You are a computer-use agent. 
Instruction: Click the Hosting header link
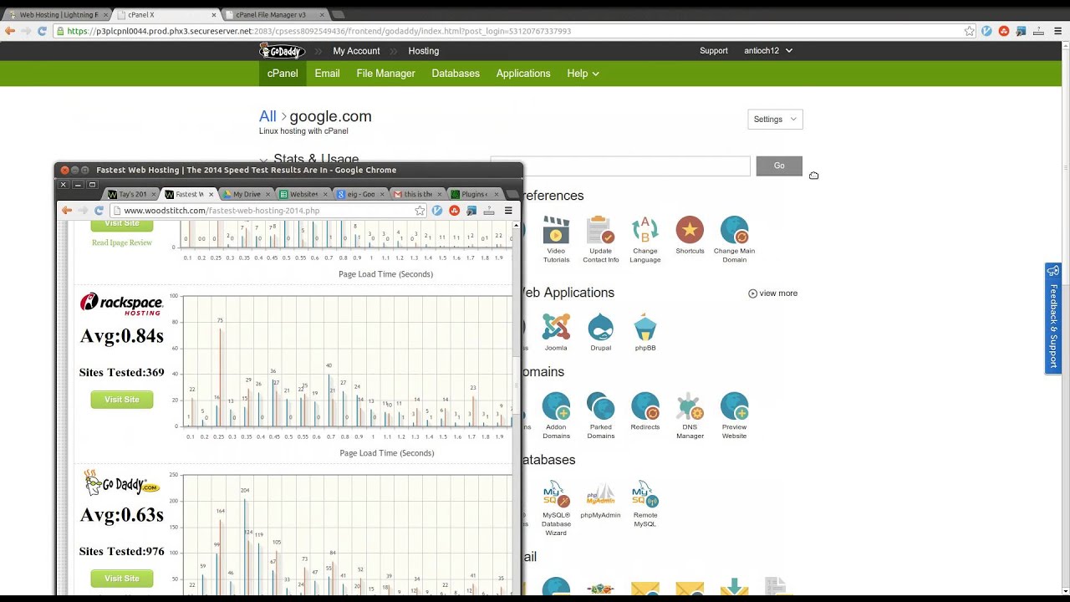[x=423, y=51]
